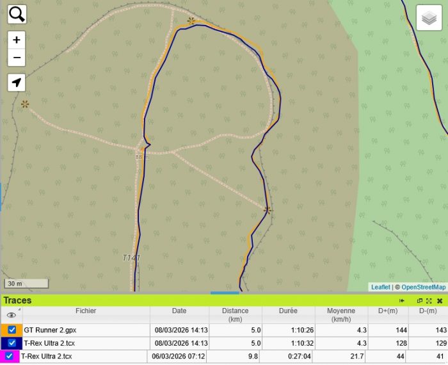Detach the Traces panel into window

pyautogui.click(x=420, y=300)
